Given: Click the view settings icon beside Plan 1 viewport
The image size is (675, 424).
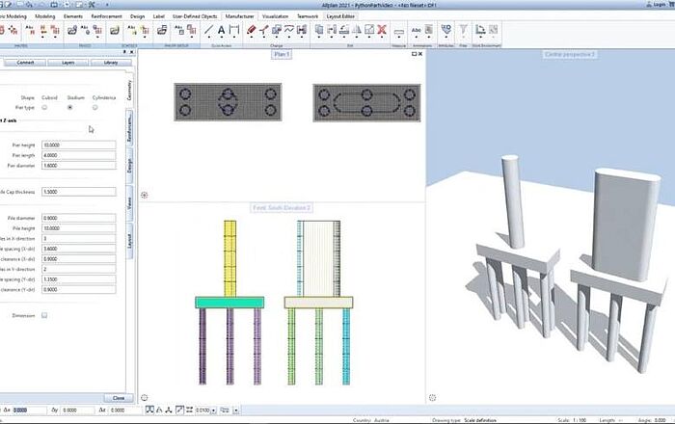Looking at the screenshot, I should click(145, 195).
